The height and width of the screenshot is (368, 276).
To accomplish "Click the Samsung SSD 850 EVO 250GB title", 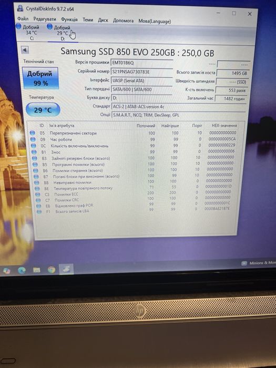I will (138, 52).
